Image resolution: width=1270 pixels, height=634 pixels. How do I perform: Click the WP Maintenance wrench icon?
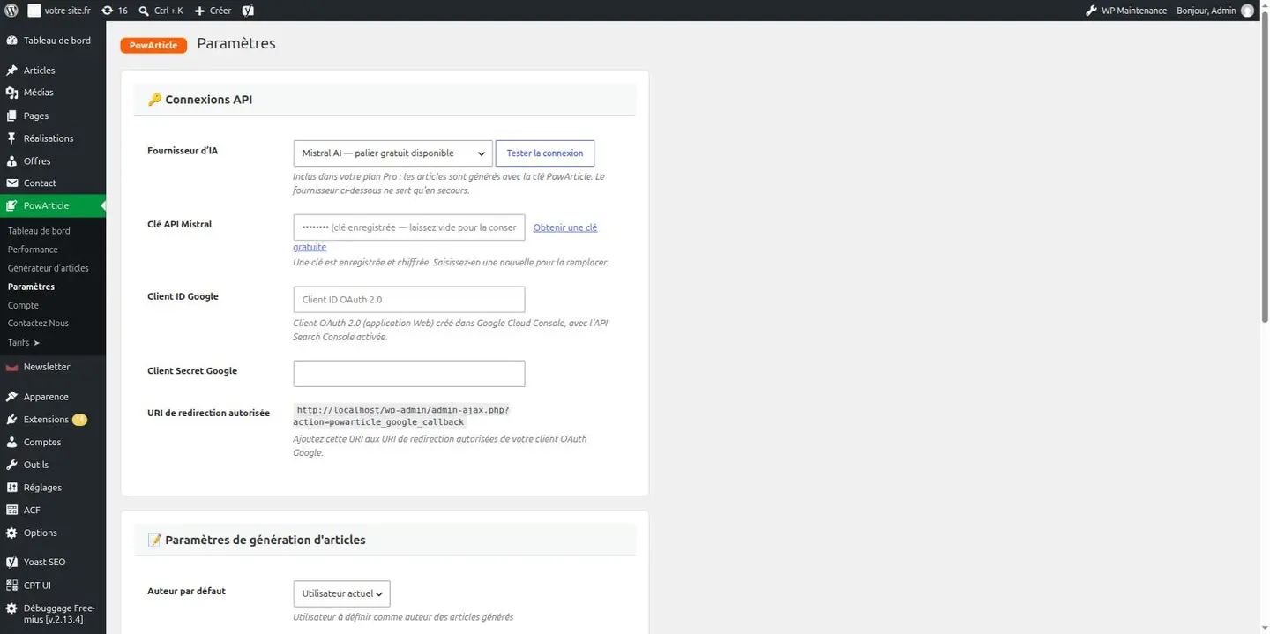pos(1092,11)
